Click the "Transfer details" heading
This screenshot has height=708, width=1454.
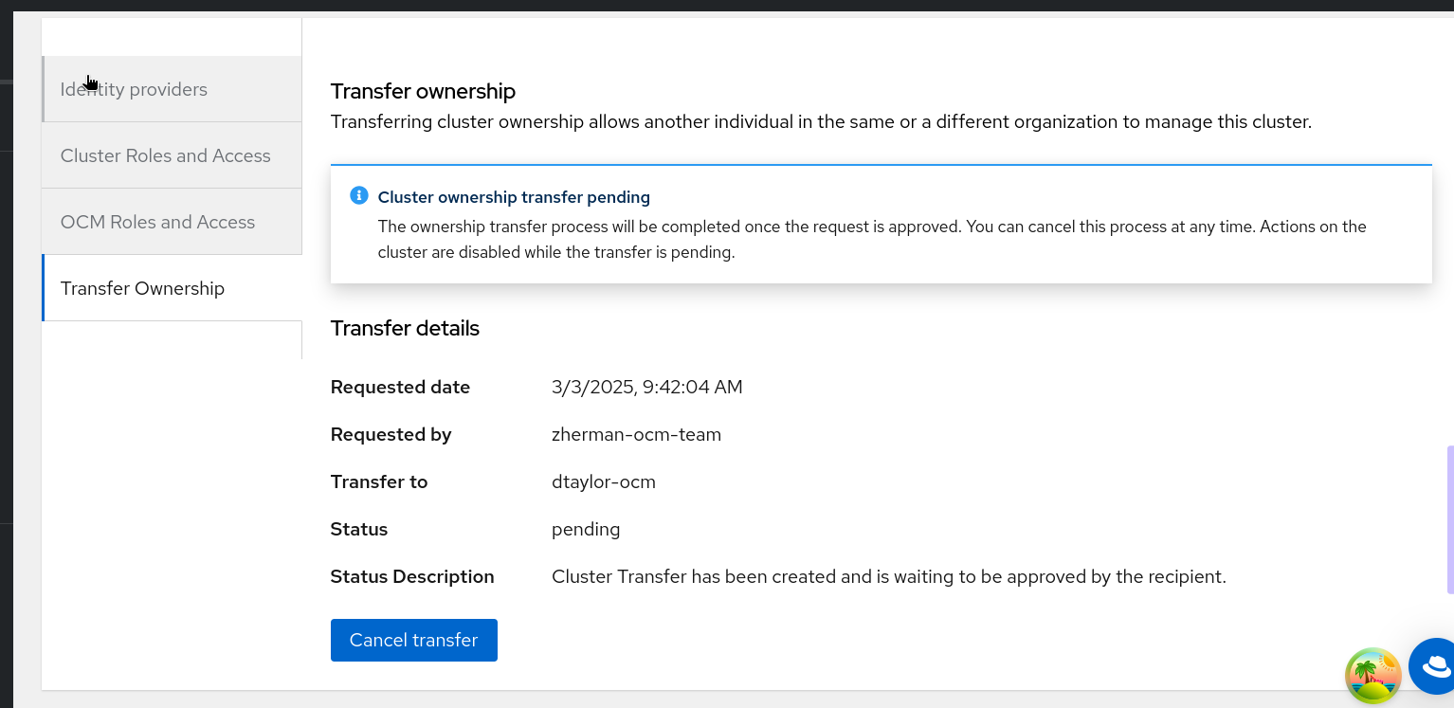click(x=405, y=328)
